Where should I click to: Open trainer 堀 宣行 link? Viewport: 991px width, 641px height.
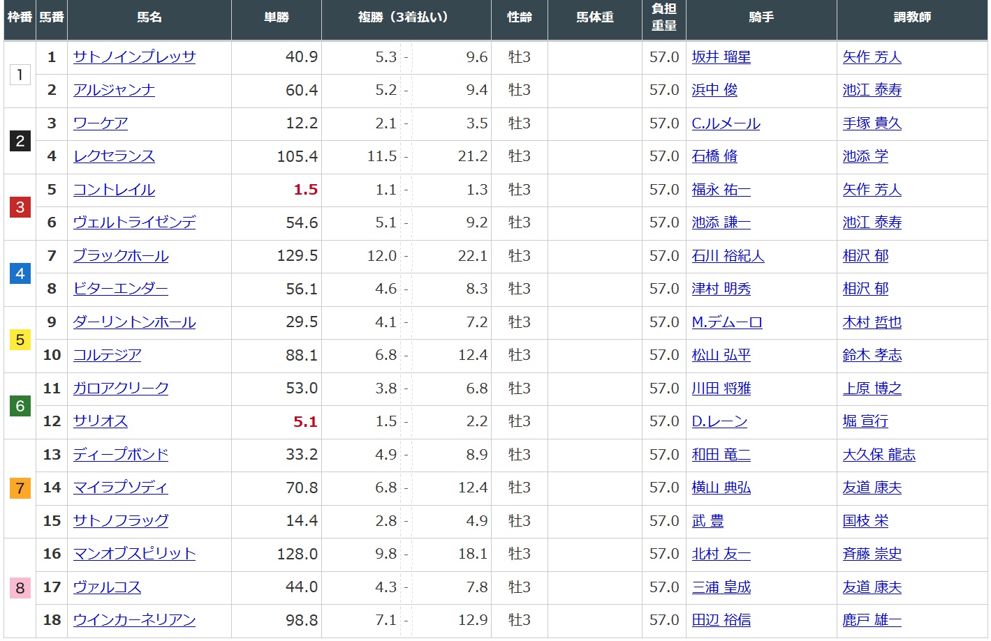(x=865, y=421)
